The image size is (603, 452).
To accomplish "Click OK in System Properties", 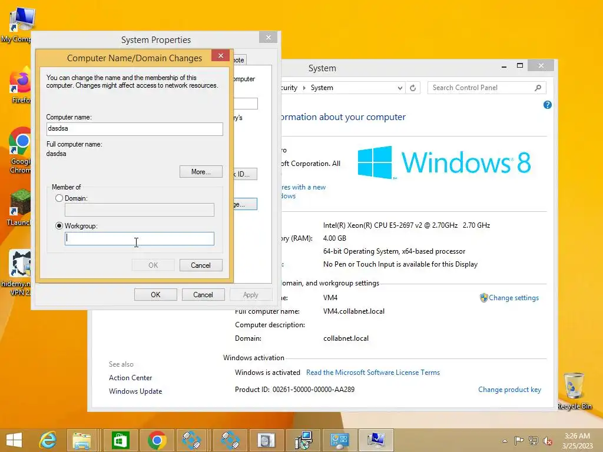I will click(155, 295).
